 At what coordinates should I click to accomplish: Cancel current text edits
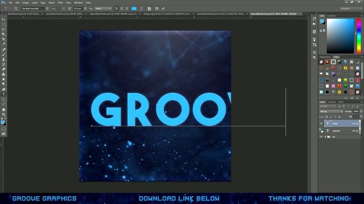pos(157,8)
